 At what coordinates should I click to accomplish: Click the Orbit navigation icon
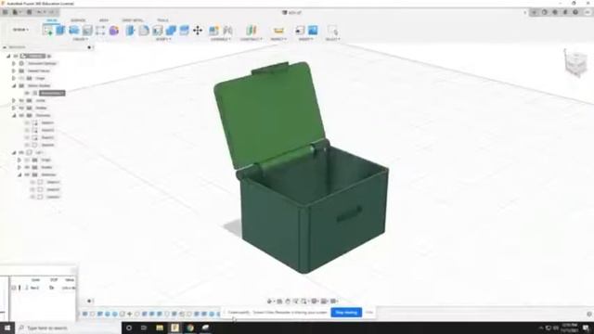point(270,301)
